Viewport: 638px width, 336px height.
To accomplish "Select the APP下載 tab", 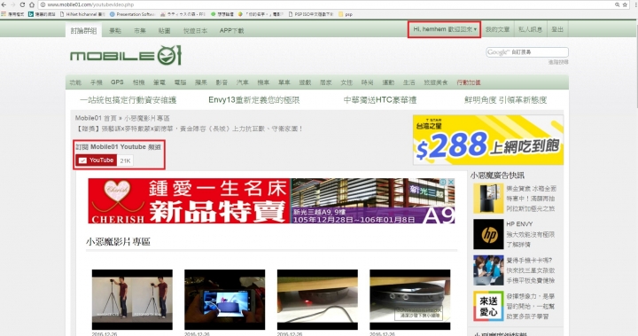I will coord(231,30).
